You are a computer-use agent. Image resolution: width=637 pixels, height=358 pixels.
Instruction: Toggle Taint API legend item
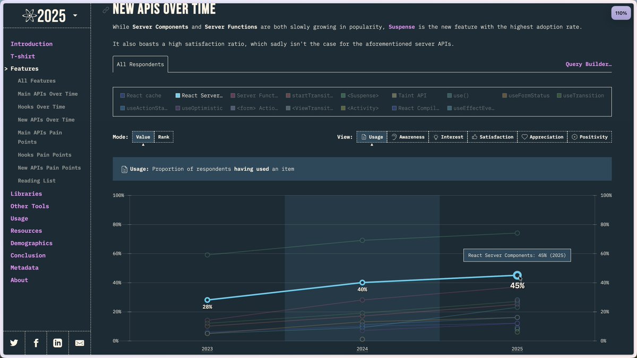(409, 95)
